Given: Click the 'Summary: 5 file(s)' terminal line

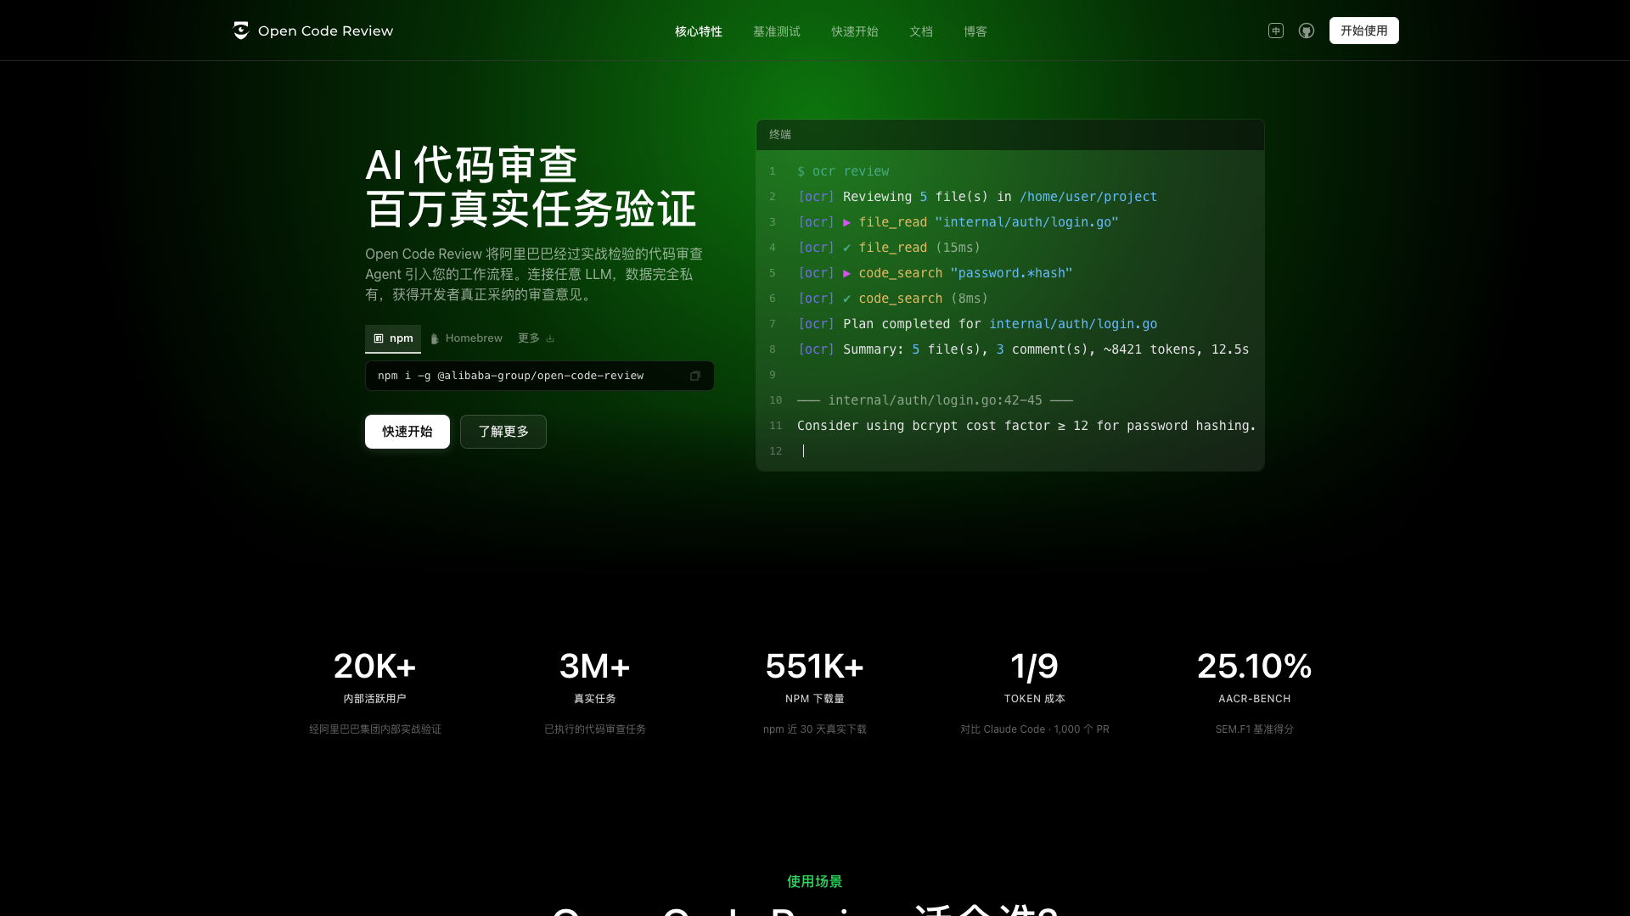Looking at the screenshot, I should pos(1023,349).
